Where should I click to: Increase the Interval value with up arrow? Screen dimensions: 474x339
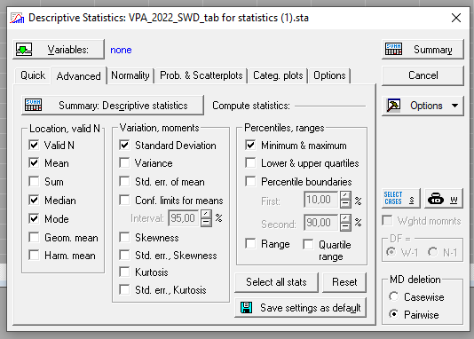(x=206, y=214)
